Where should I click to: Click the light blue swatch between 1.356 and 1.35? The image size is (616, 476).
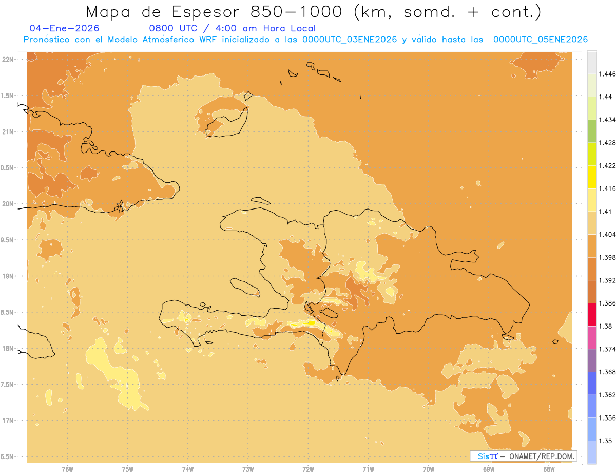point(592,429)
